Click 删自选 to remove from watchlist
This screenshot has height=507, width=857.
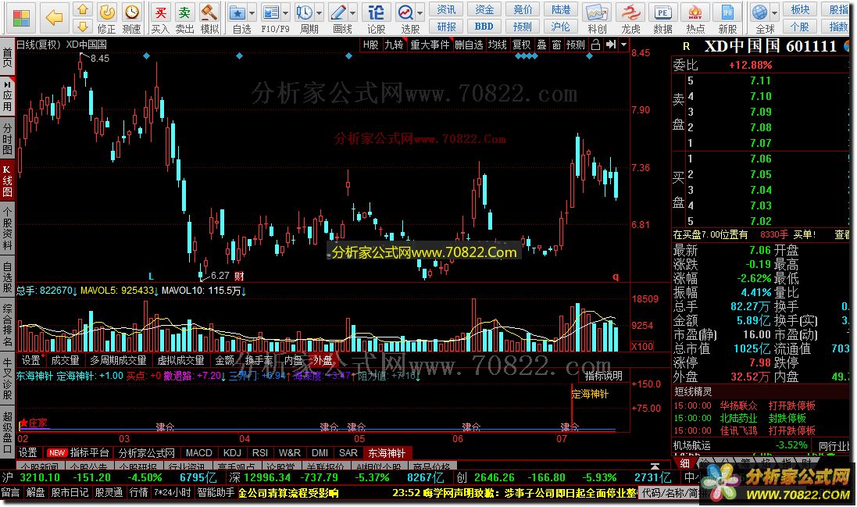click(x=469, y=45)
